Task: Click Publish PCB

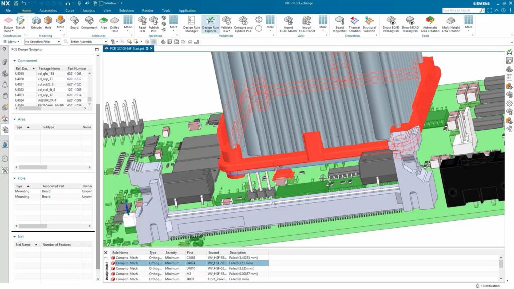Action: 153,24
